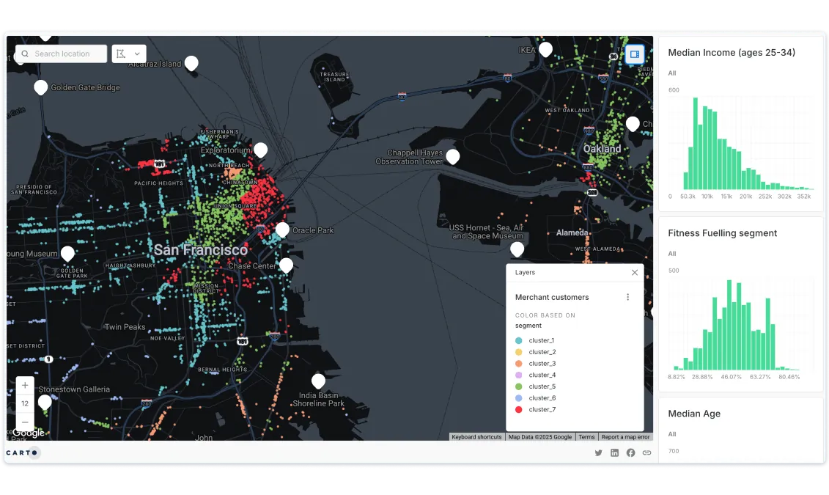The height and width of the screenshot is (495, 829).
Task: Select the cluster_3 legend entry
Action: (542, 363)
